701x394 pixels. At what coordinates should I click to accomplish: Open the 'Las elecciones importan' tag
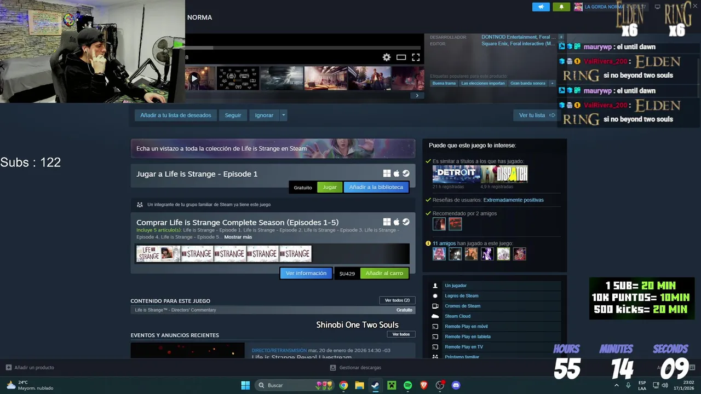coord(482,83)
